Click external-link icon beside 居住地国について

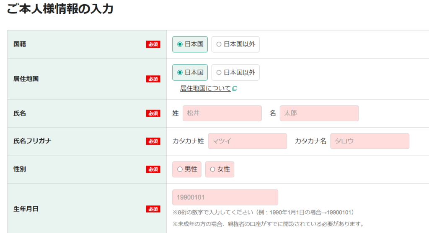tap(235, 89)
